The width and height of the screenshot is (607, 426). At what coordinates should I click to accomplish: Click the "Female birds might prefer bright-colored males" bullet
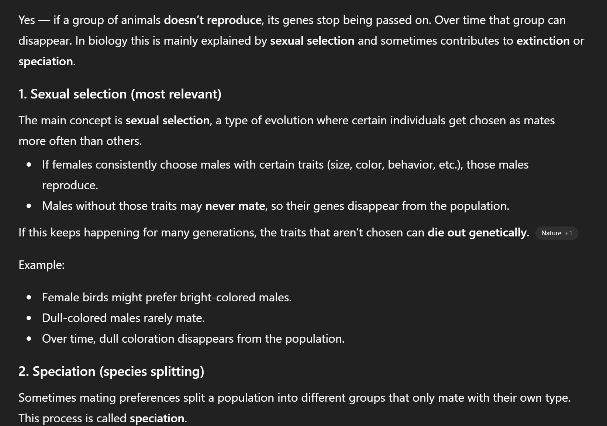(x=167, y=297)
